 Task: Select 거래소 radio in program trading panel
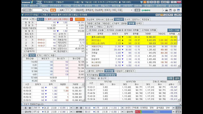click(88, 78)
